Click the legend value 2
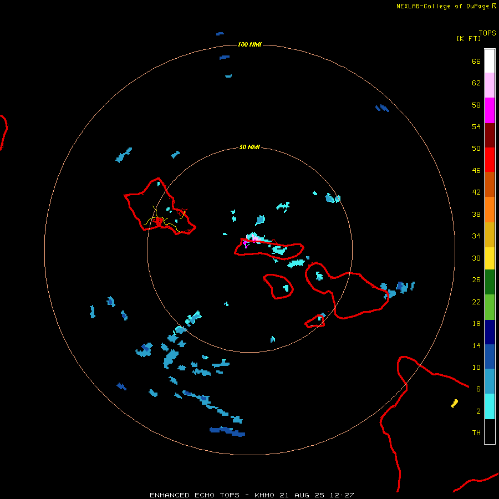499x499 pixels. tap(478, 411)
